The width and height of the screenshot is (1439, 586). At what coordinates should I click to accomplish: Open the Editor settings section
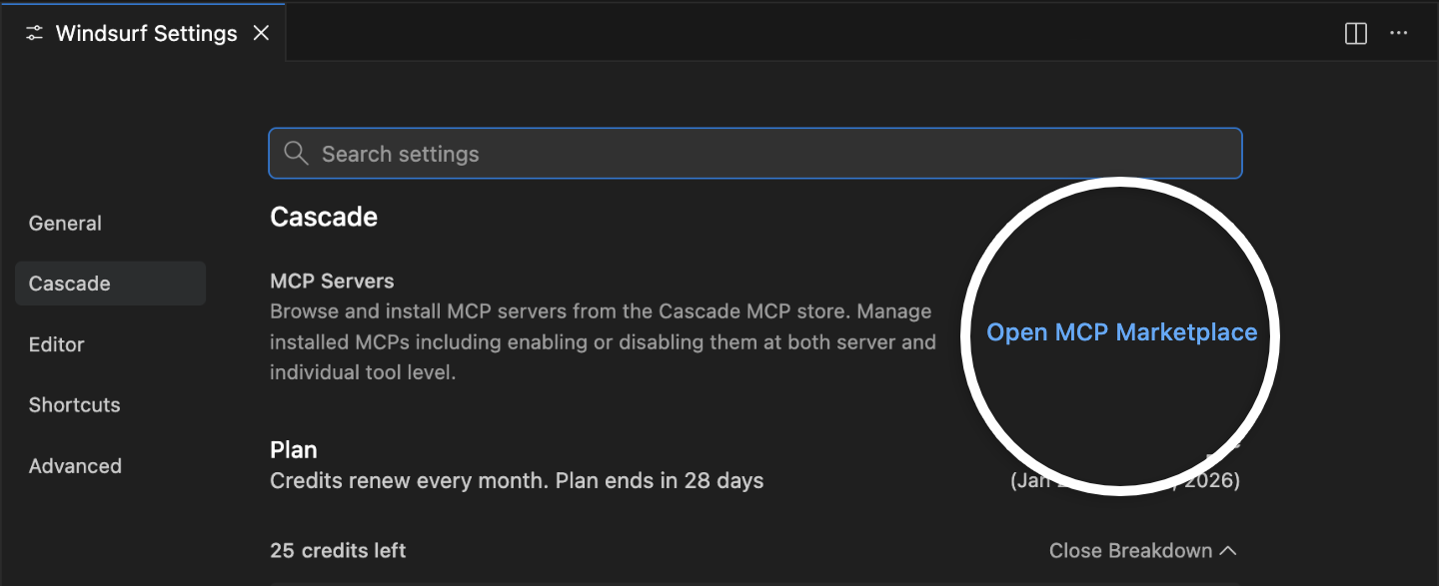point(57,343)
